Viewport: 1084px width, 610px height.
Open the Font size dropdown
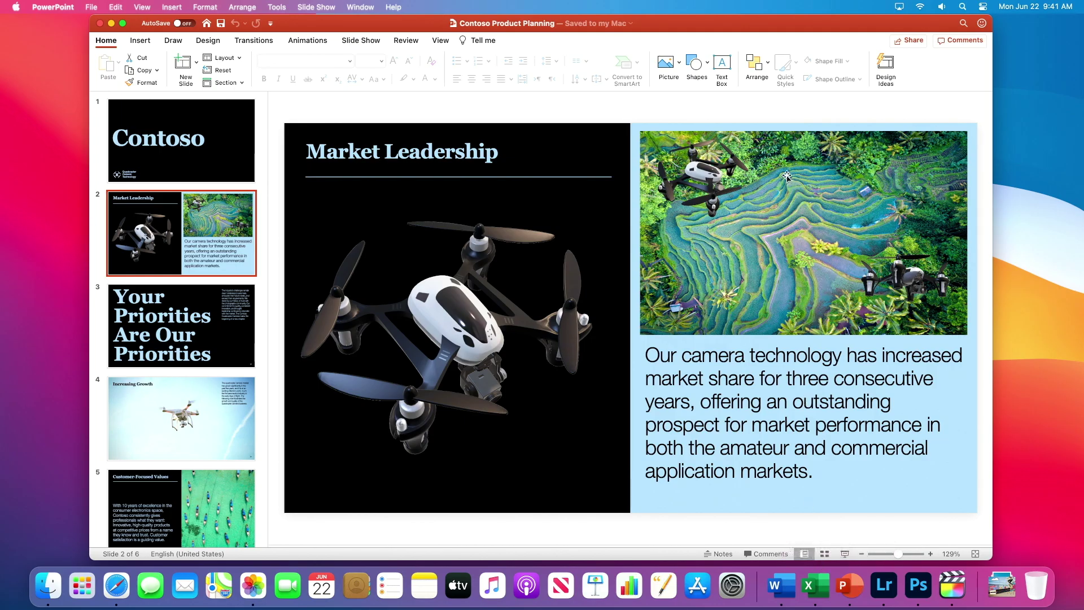coord(381,60)
